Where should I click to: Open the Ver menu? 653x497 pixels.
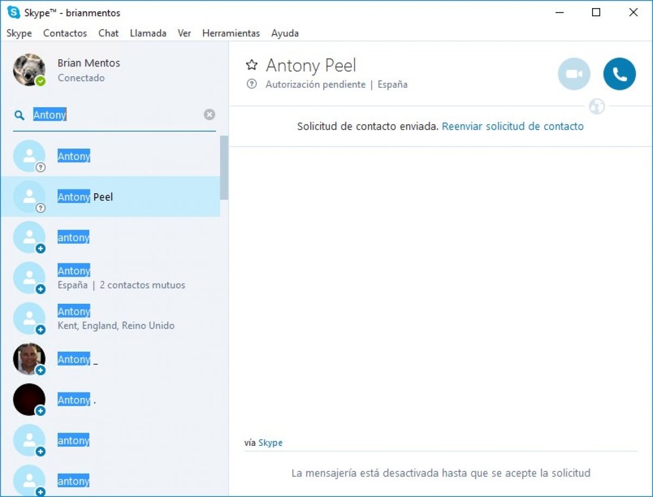coord(184,33)
